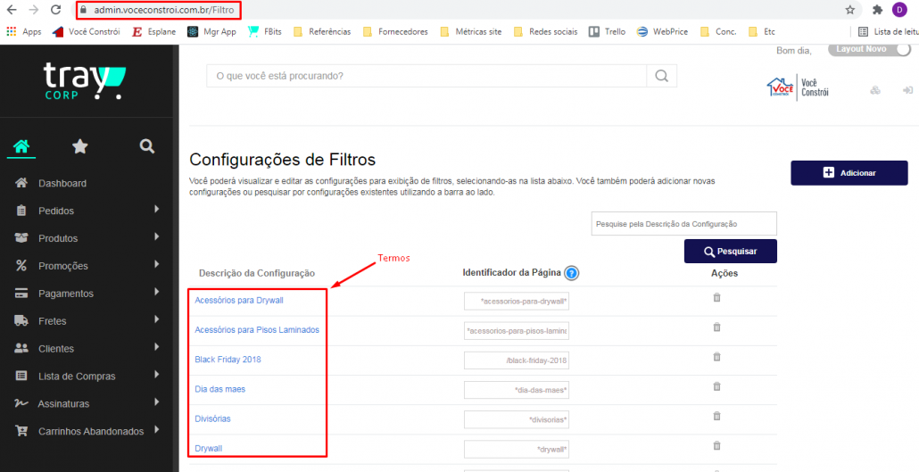The width and height of the screenshot is (919, 472).
Task: Click the Adicionar button
Action: point(849,173)
